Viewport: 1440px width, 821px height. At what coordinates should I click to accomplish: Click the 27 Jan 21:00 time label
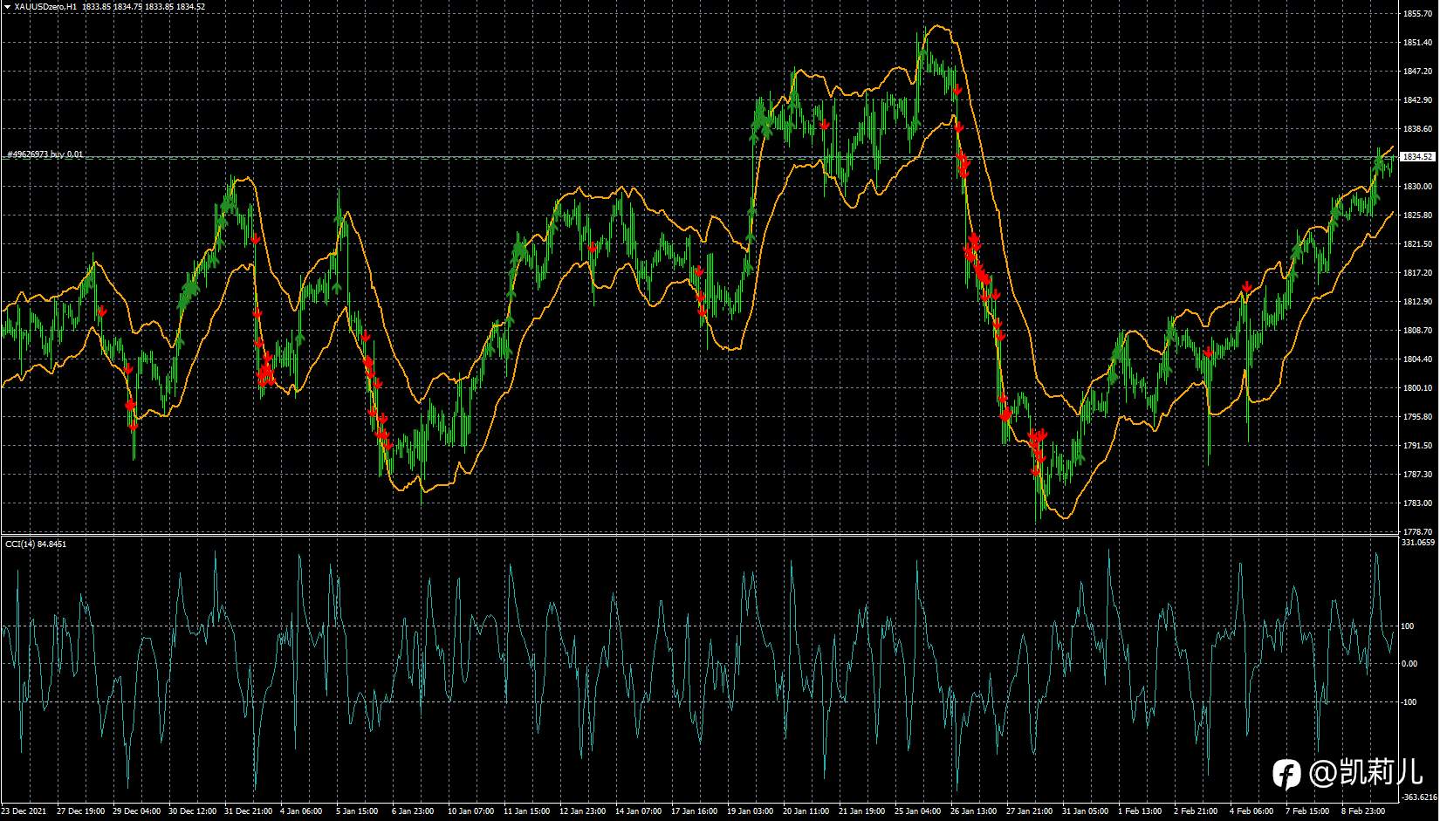[x=1030, y=811]
